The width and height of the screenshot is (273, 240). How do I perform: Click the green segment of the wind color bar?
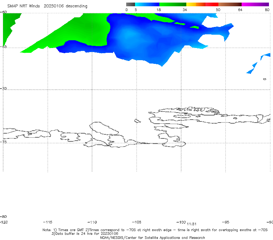coord(173,4)
